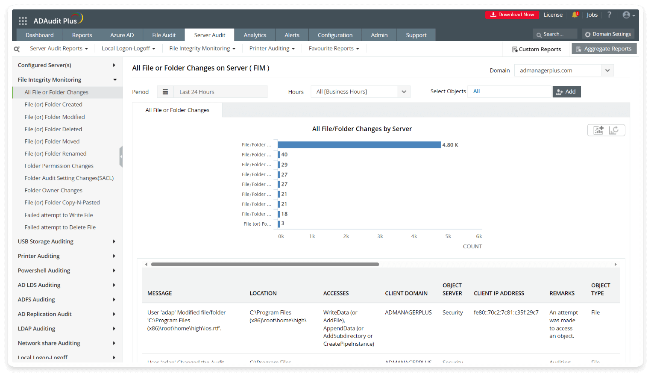
Task: Open the user account avatar menu
Action: pyautogui.click(x=628, y=15)
